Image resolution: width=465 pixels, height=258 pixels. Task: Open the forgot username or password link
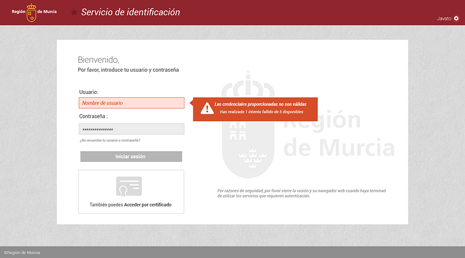point(110,140)
